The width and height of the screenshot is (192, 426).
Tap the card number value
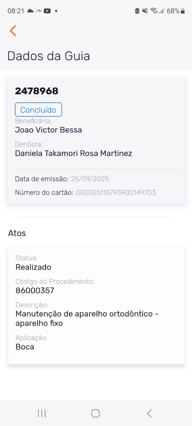[x=116, y=192]
